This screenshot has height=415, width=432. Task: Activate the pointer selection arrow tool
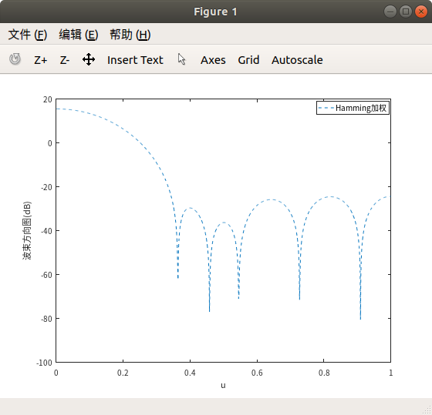(181, 59)
